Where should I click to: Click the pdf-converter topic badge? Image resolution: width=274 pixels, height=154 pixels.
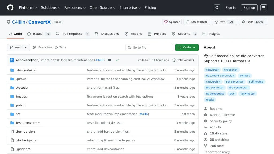pyautogui.click(x=235, y=82)
